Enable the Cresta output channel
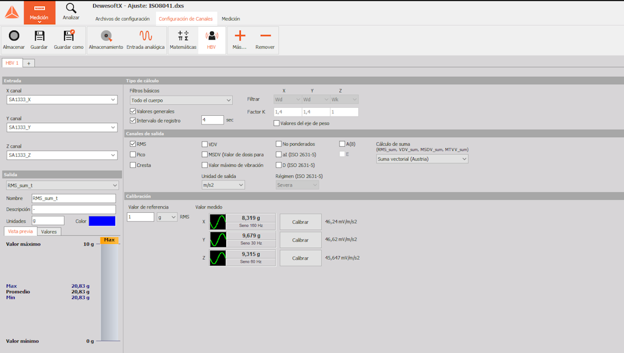 [x=133, y=165]
